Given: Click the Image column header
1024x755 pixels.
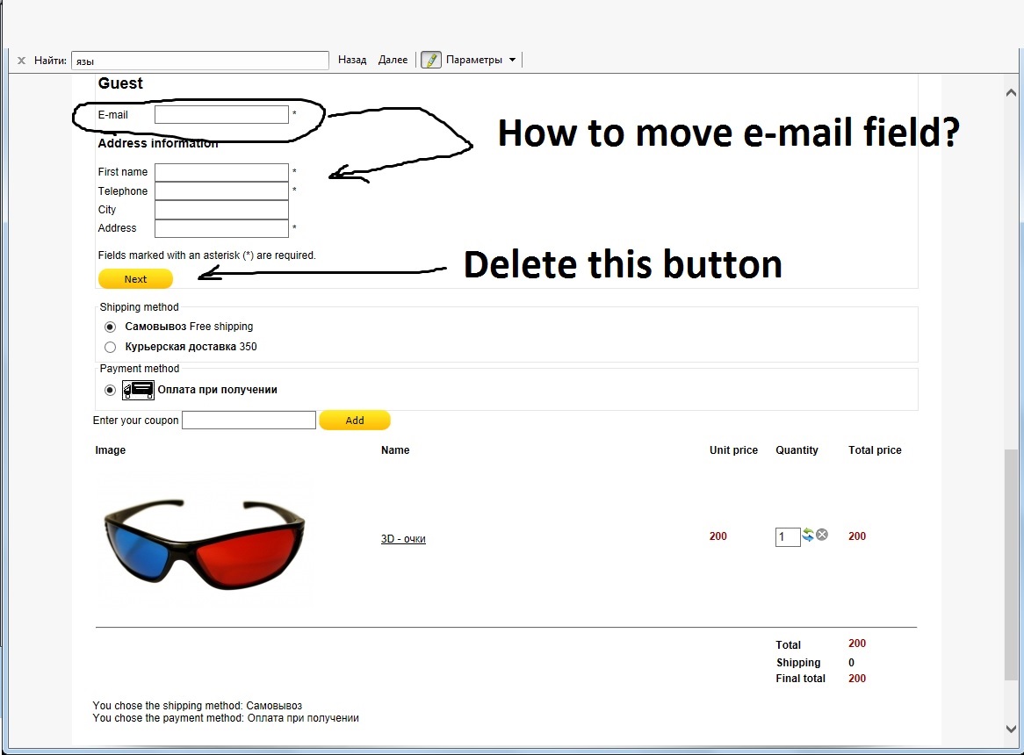Looking at the screenshot, I should point(111,450).
